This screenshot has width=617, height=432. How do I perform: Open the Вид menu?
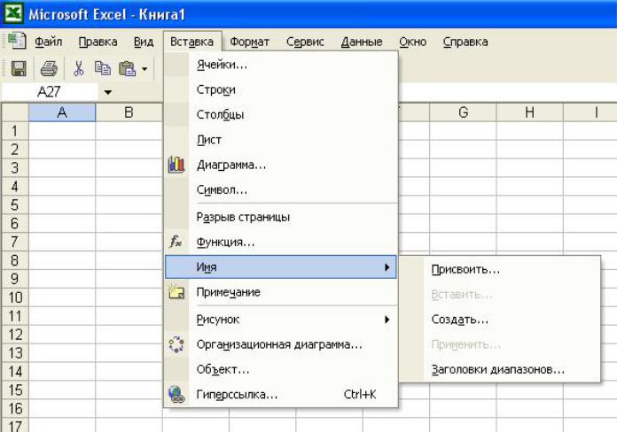pos(144,42)
